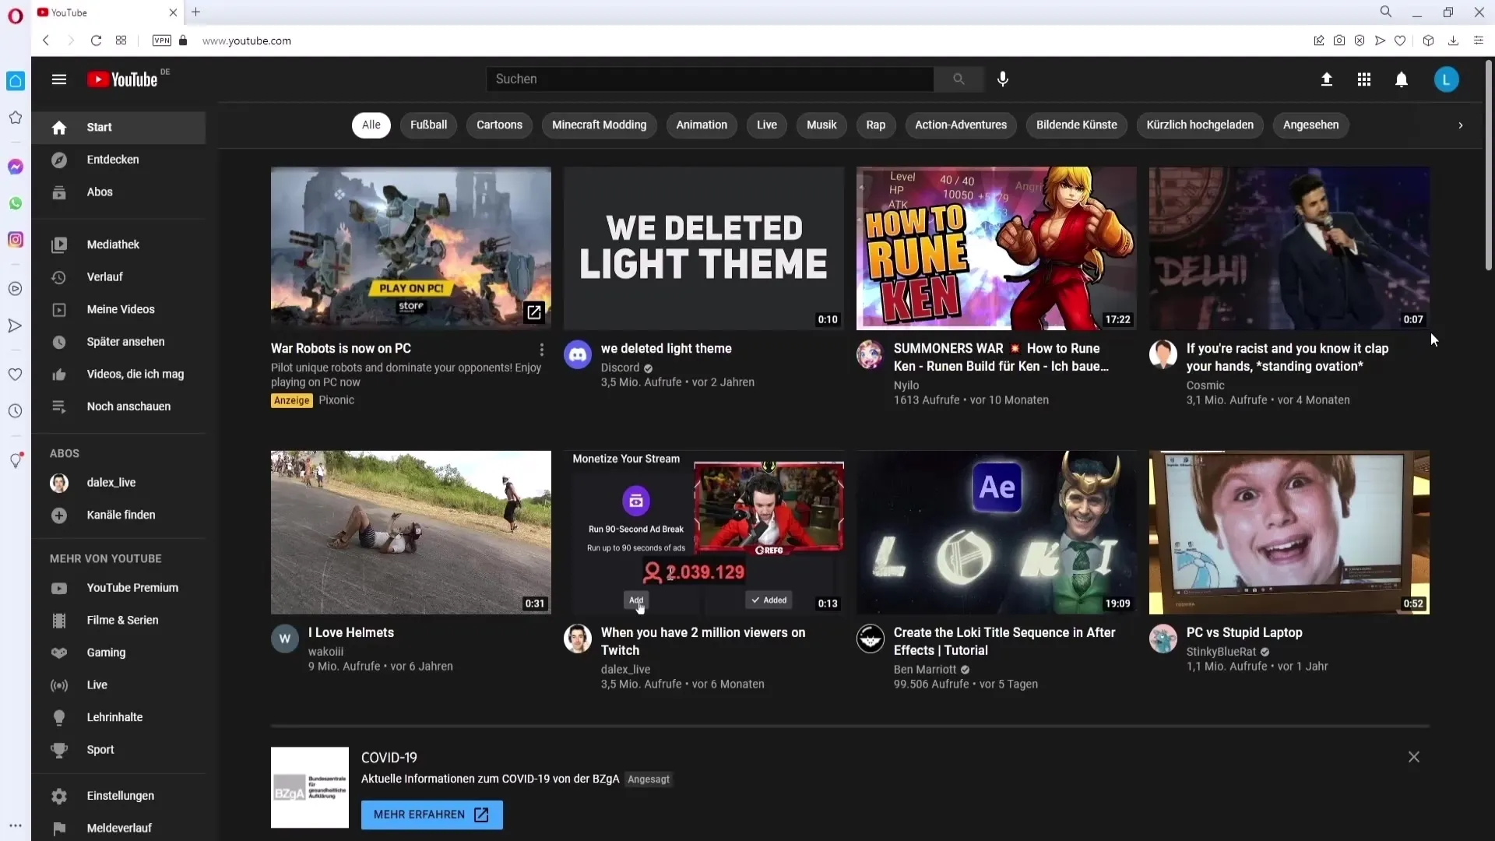Screen dimensions: 1495x841
Task: Open the video upload icon
Action: (x=1327, y=79)
